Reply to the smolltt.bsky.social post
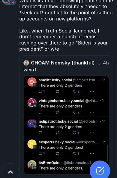 42,91
